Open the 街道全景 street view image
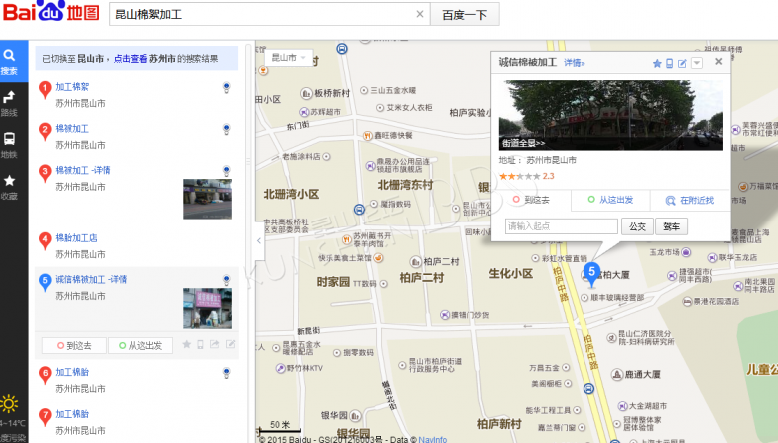The height and width of the screenshot is (443, 778). (610, 115)
